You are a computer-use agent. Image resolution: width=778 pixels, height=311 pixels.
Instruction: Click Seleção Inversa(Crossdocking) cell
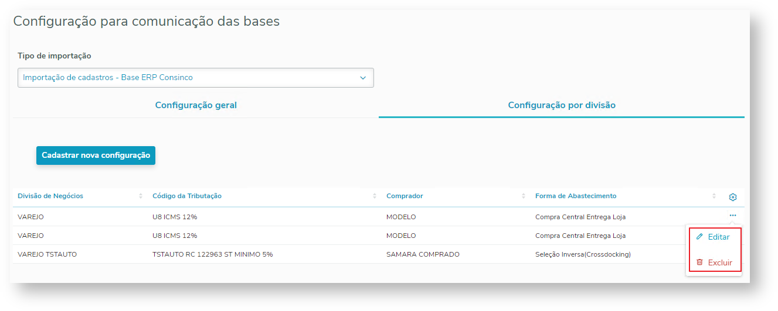tap(583, 254)
